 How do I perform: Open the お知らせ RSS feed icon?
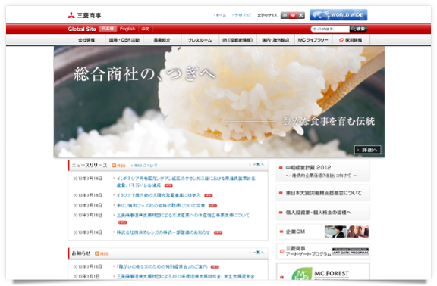click(97, 253)
